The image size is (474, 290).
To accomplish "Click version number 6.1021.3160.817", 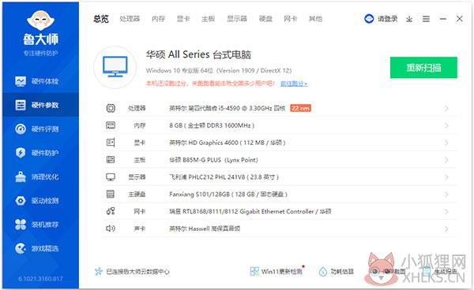I will [x=40, y=278].
